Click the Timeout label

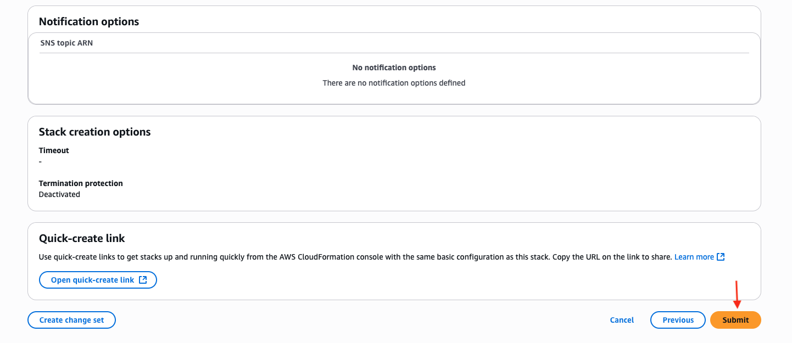coord(54,150)
